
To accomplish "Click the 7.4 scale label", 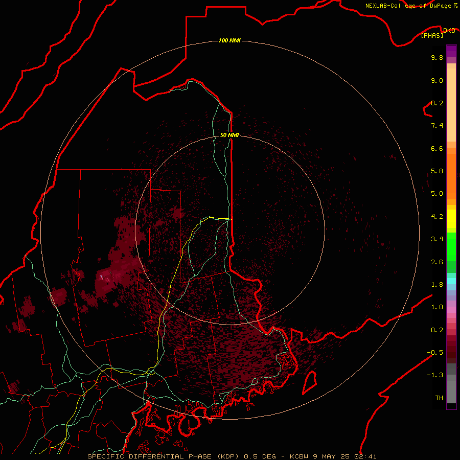I will tap(437, 126).
